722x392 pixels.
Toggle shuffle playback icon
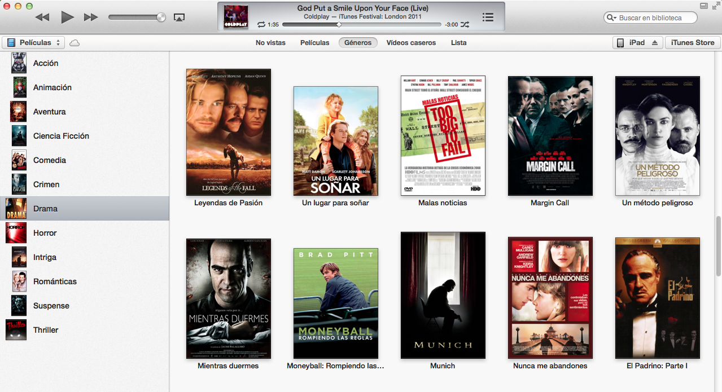(465, 25)
